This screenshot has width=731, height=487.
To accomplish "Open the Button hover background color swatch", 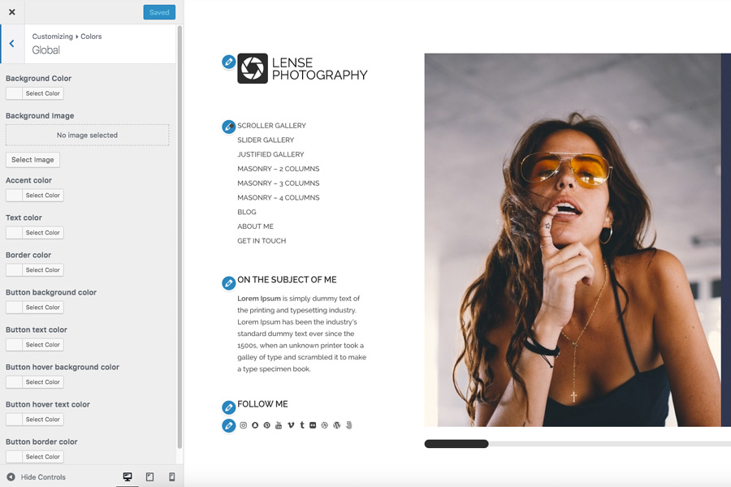I will (x=34, y=381).
